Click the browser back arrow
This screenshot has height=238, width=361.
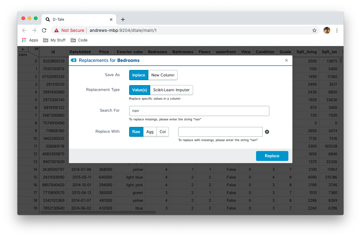pyautogui.click(x=24, y=30)
